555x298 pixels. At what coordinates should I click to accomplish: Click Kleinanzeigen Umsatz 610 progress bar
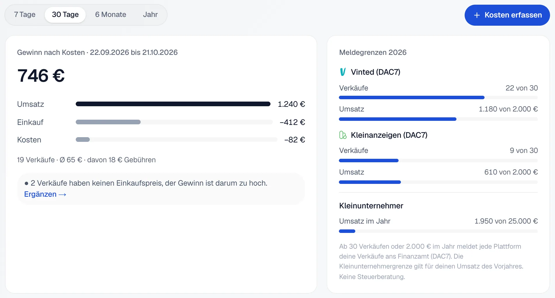click(438, 182)
